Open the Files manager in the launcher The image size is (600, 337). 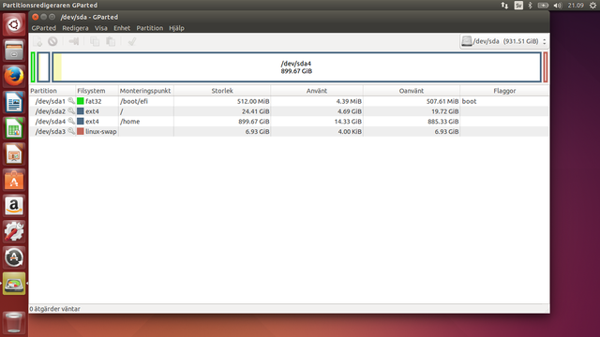(x=14, y=50)
